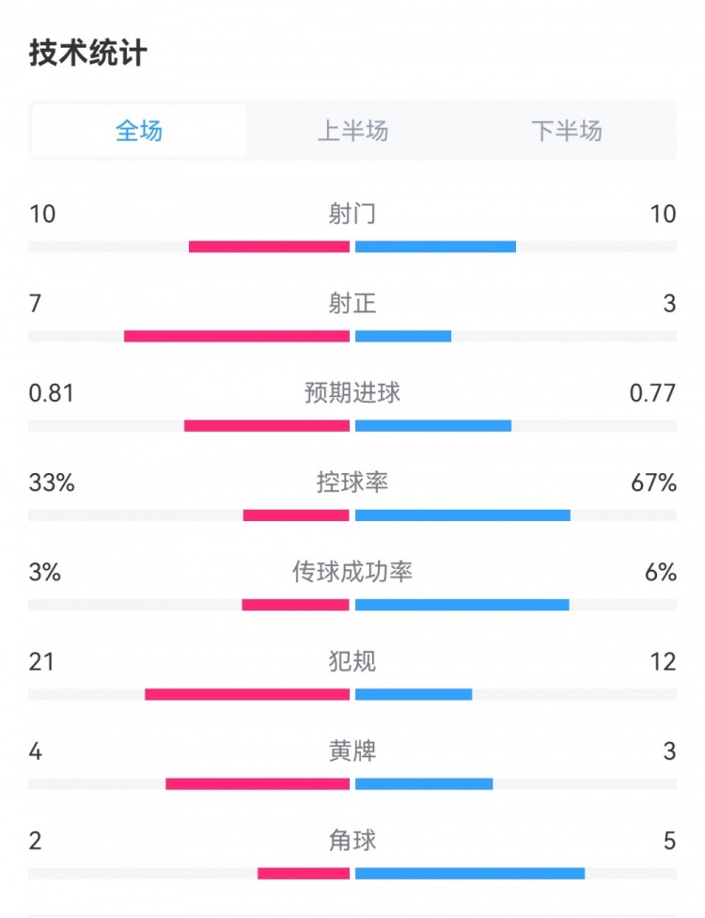The height and width of the screenshot is (918, 705).
Task: Click the blue 传球成功率 bar
Action: coord(462,605)
